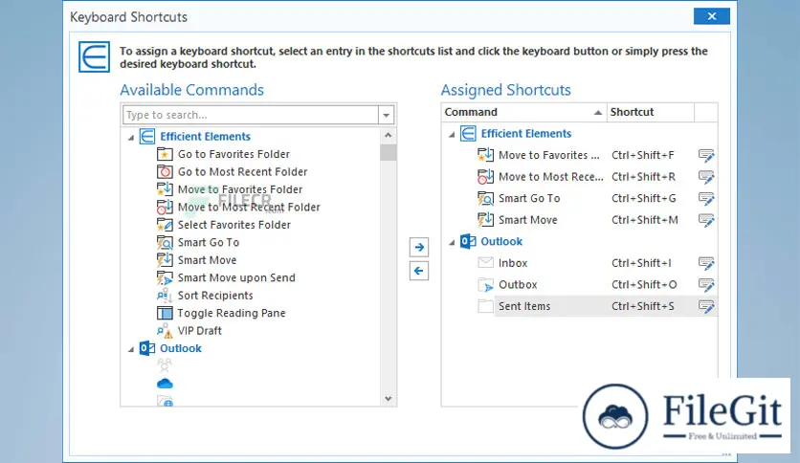Image resolution: width=800 pixels, height=463 pixels.
Task: Open the search box dropdown arrow
Action: tap(387, 115)
